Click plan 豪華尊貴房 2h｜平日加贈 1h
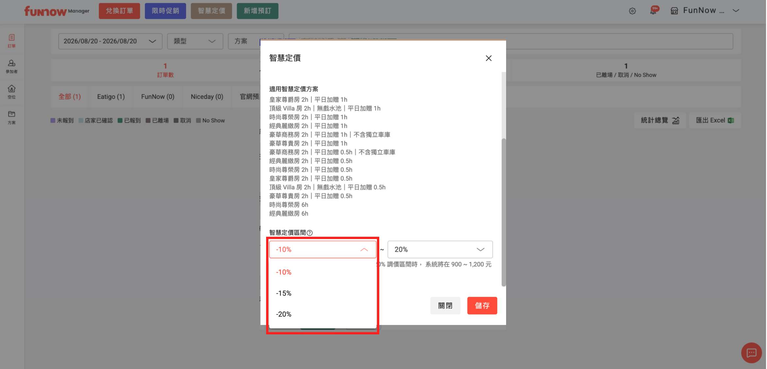This screenshot has height=369, width=767. tap(308, 144)
